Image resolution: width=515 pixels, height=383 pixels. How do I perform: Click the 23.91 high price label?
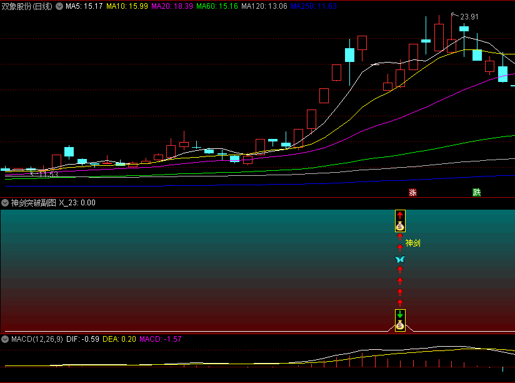click(x=469, y=17)
